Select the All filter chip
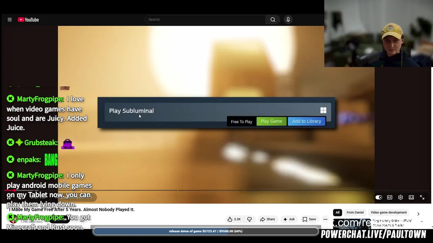The image size is (433, 243). pyautogui.click(x=338, y=213)
